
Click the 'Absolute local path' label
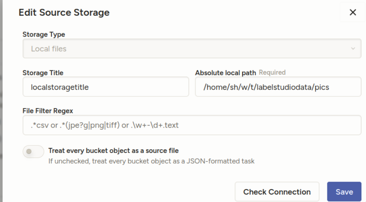click(x=226, y=73)
